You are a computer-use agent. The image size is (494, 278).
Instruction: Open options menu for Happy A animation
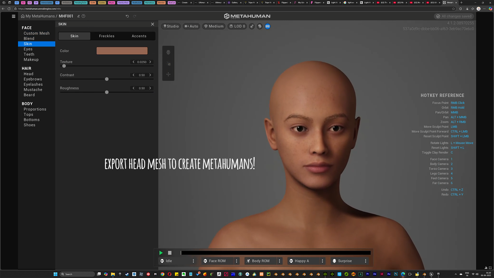322,261
